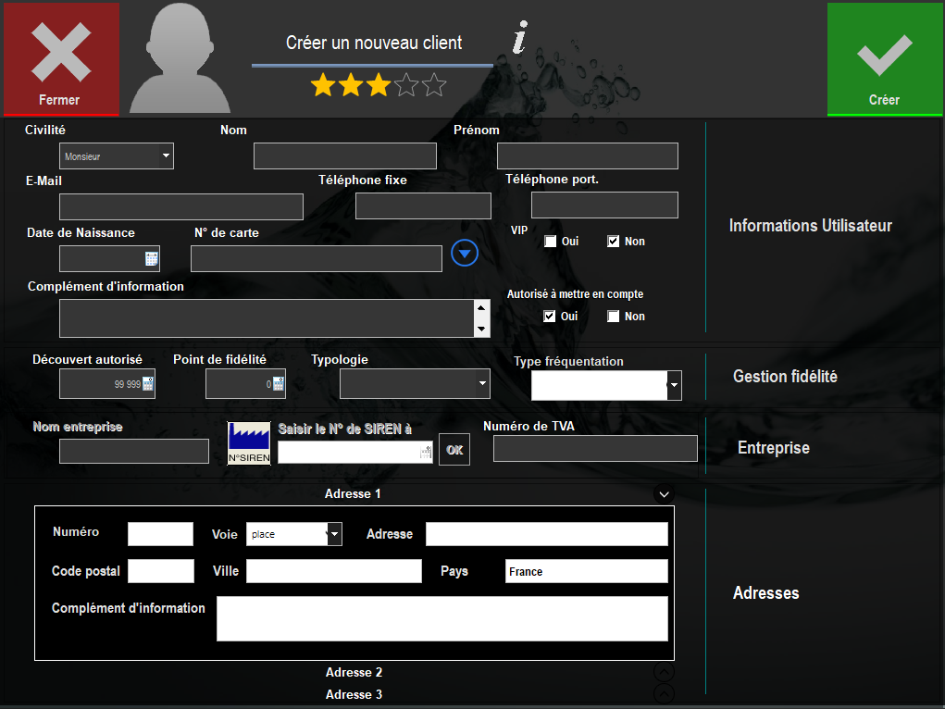Click the green Créer button
This screenshot has width=945, height=709.
coord(884,58)
